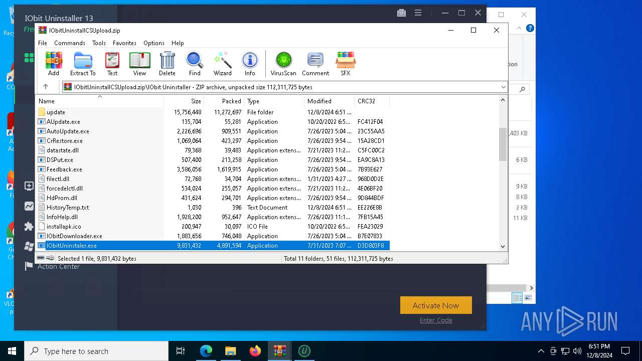Click the Add toolbar icon in WinRAR
The width and height of the screenshot is (642, 361).
tap(54, 64)
